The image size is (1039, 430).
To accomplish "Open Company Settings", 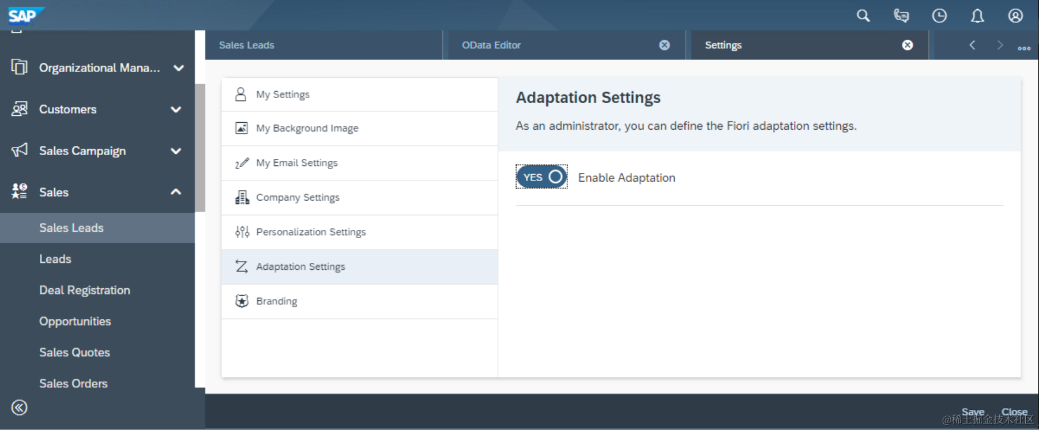I will pos(298,197).
